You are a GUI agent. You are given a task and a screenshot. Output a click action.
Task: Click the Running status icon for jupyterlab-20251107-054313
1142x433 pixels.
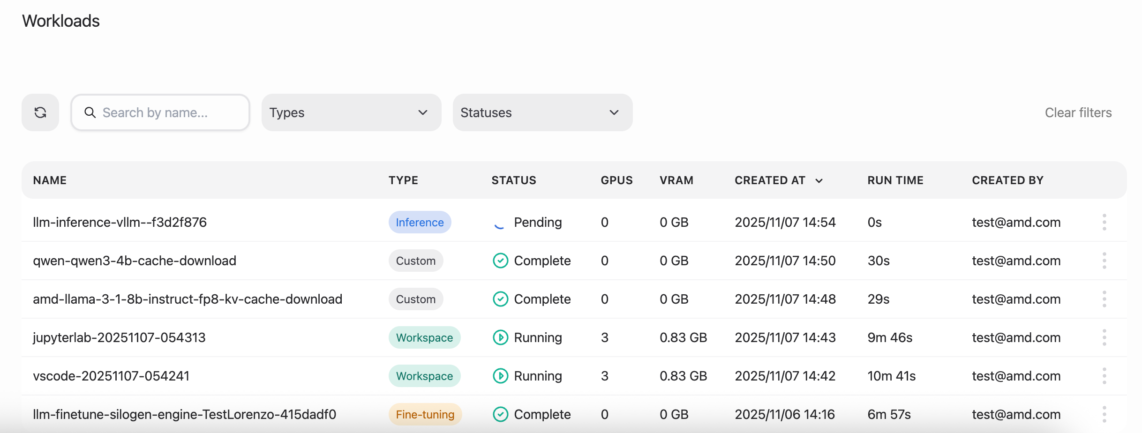500,337
